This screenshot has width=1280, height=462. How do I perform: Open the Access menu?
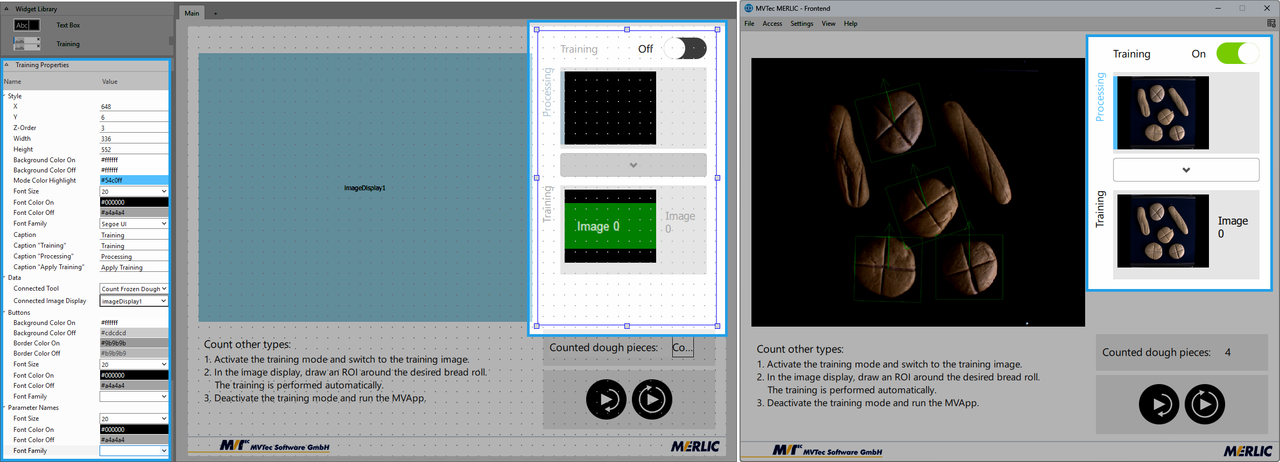point(772,24)
